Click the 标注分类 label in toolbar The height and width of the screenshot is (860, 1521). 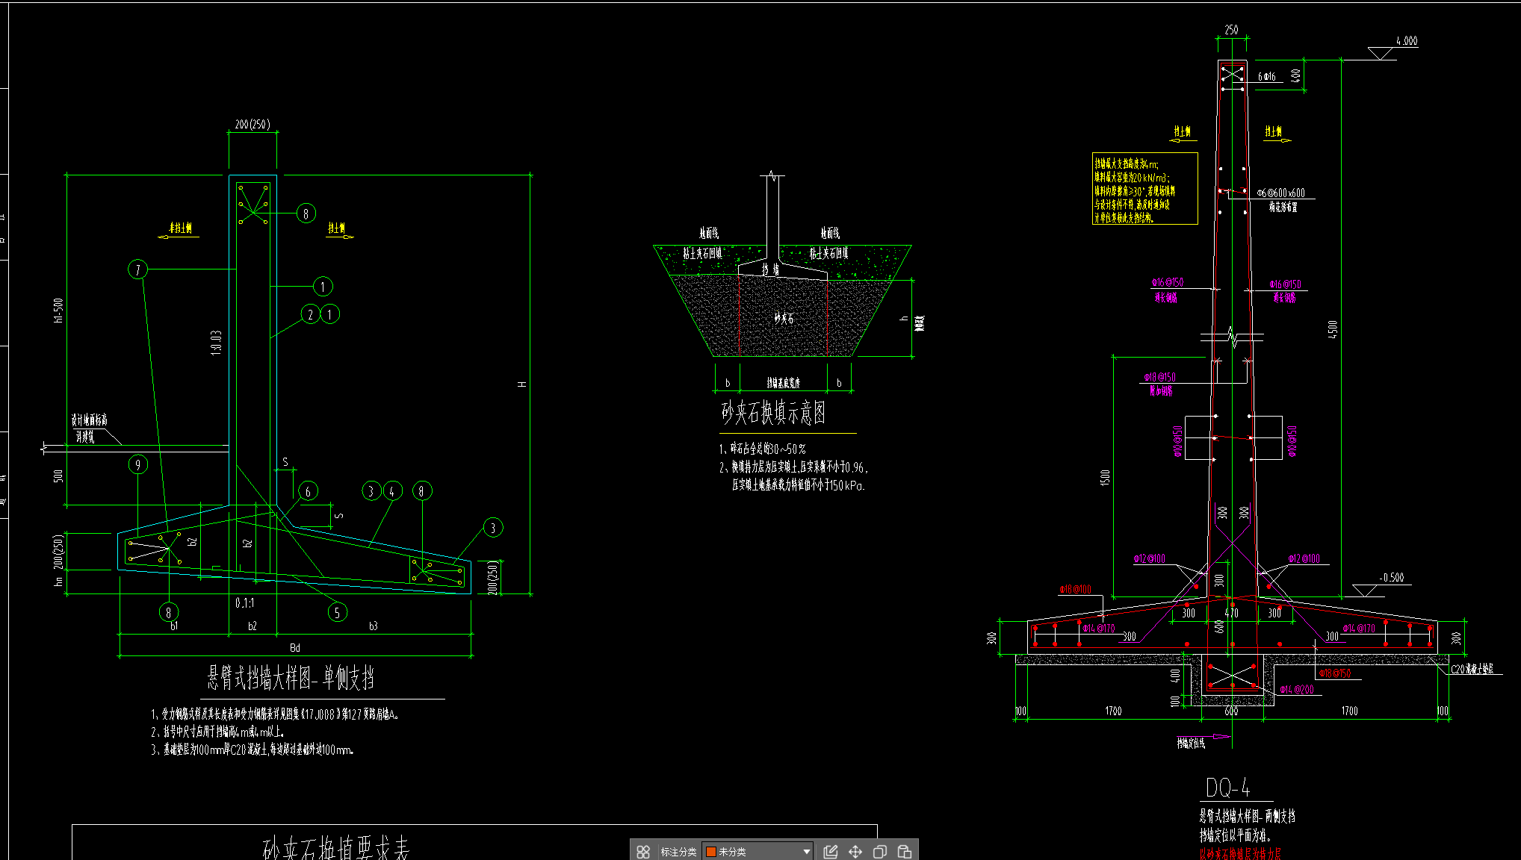click(678, 852)
